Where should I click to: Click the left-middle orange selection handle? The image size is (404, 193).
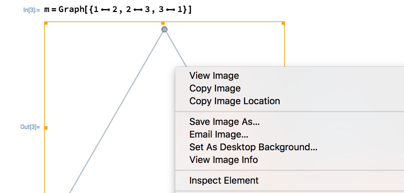[46, 128]
